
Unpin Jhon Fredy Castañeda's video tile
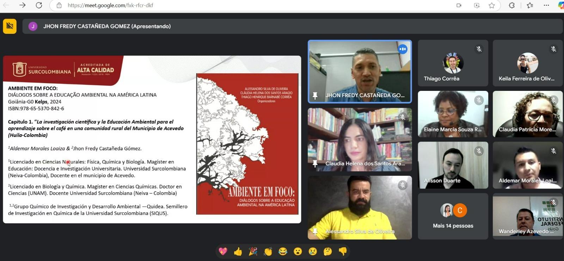(315, 95)
